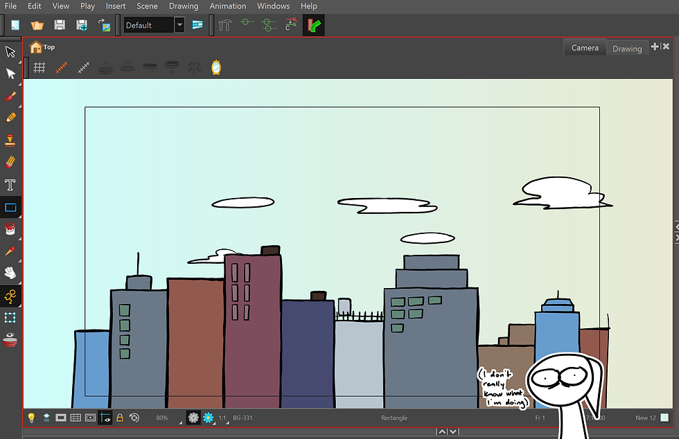Open the Default workspace dropdown
This screenshot has width=679, height=439.
[x=179, y=26]
